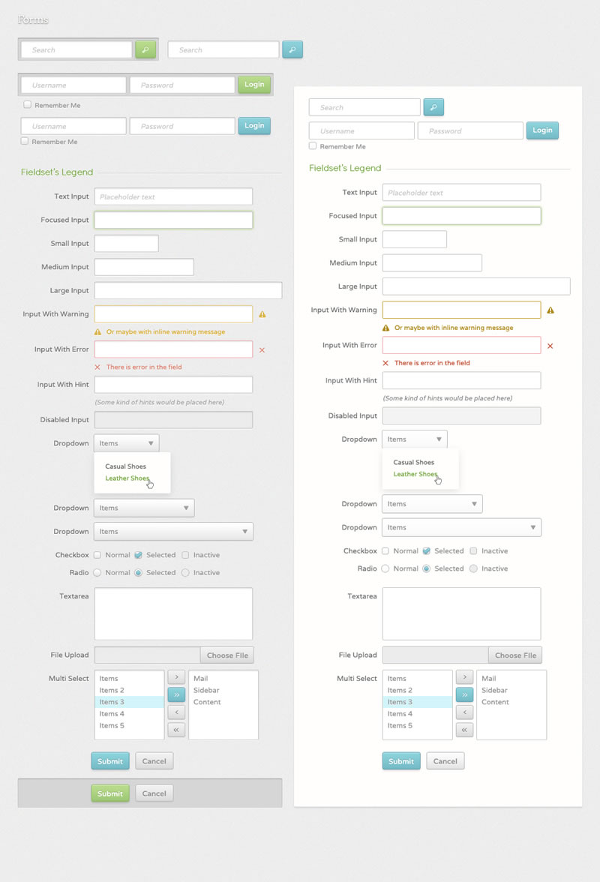Click the double left arrow below Multi Select
Image resolution: width=600 pixels, height=882 pixels.
tap(176, 729)
